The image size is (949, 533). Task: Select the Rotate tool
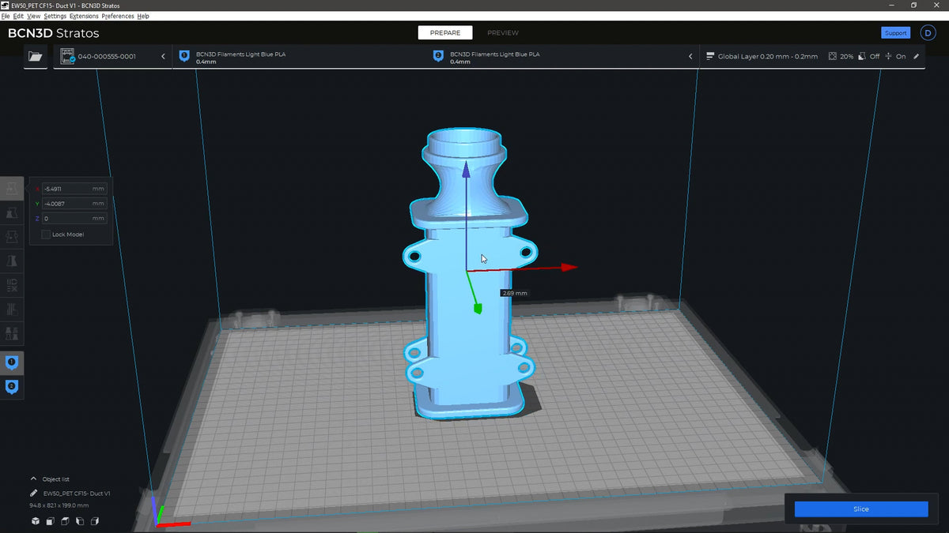(x=12, y=236)
